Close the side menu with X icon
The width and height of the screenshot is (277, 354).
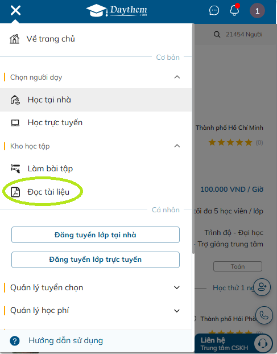pos(15,10)
